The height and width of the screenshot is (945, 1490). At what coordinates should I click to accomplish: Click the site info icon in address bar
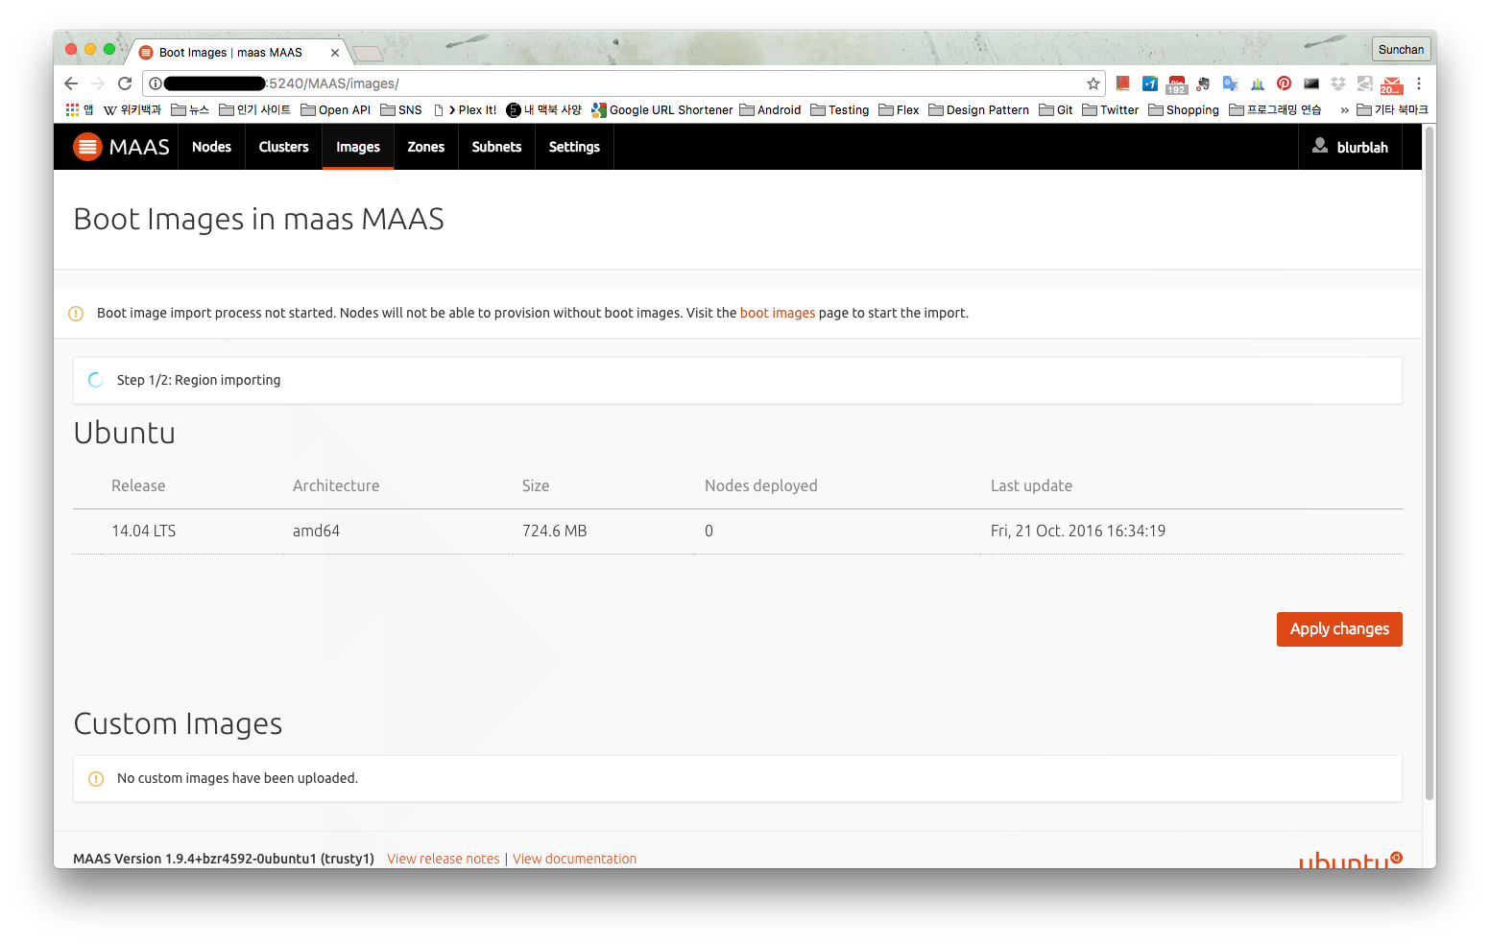pyautogui.click(x=155, y=83)
